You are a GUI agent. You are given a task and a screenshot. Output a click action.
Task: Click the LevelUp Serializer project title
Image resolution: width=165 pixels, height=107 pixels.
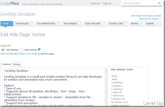point(18,14)
